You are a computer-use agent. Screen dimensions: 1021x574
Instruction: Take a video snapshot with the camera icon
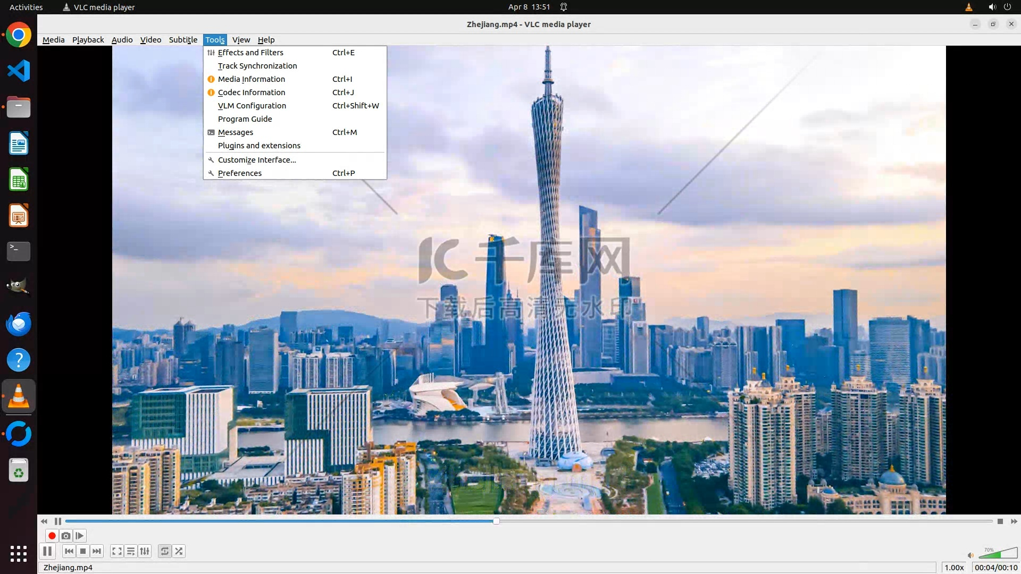click(x=66, y=536)
